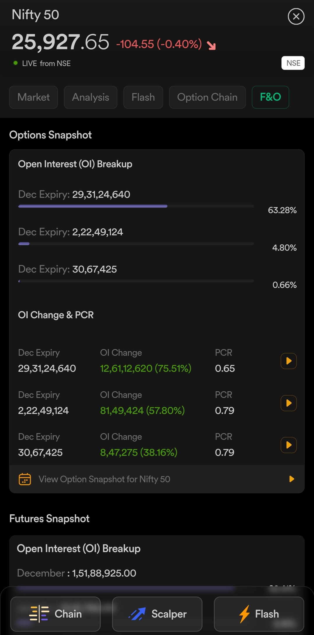
Task: Tap the red down-trend arrow icon
Action: click(x=211, y=45)
